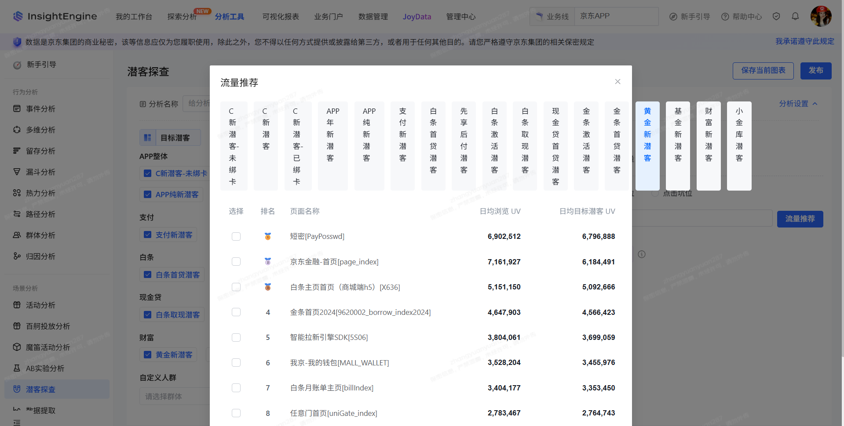Check the 任意门首页 row checkbox
Screen dimensions: 844x426
pos(236,413)
